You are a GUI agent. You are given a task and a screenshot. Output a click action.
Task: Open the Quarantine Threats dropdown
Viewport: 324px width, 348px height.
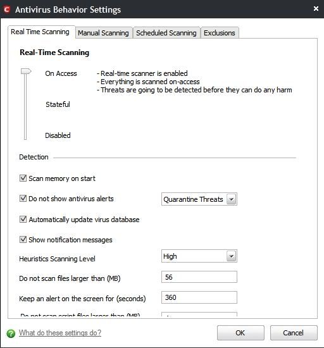pyautogui.click(x=199, y=199)
